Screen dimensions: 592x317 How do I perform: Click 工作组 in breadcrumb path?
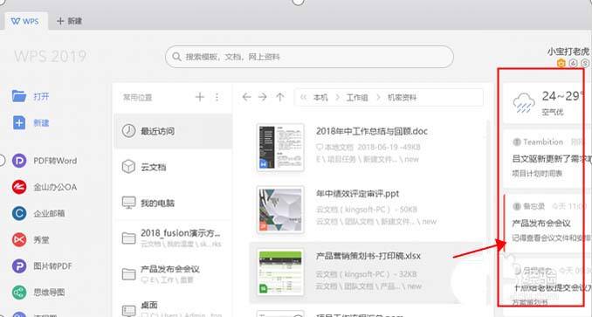(x=357, y=98)
